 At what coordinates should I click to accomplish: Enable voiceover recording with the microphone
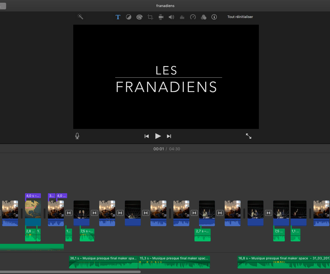pos(77,136)
